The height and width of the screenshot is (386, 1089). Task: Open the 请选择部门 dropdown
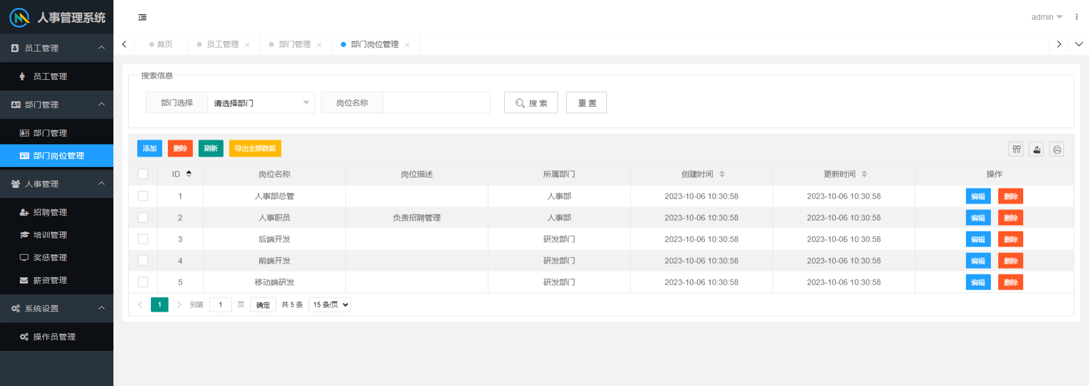click(261, 103)
